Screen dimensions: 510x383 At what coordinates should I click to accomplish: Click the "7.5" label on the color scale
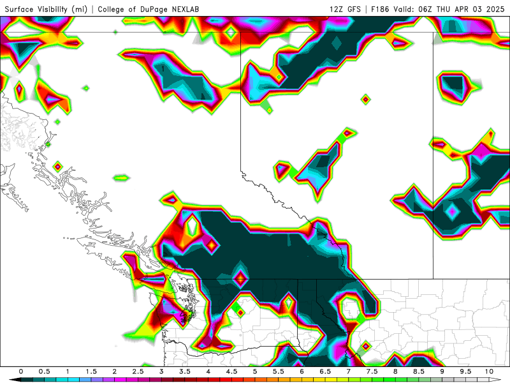[x=372, y=372]
